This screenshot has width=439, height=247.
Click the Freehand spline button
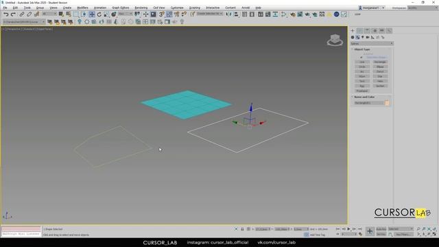[x=362, y=91]
